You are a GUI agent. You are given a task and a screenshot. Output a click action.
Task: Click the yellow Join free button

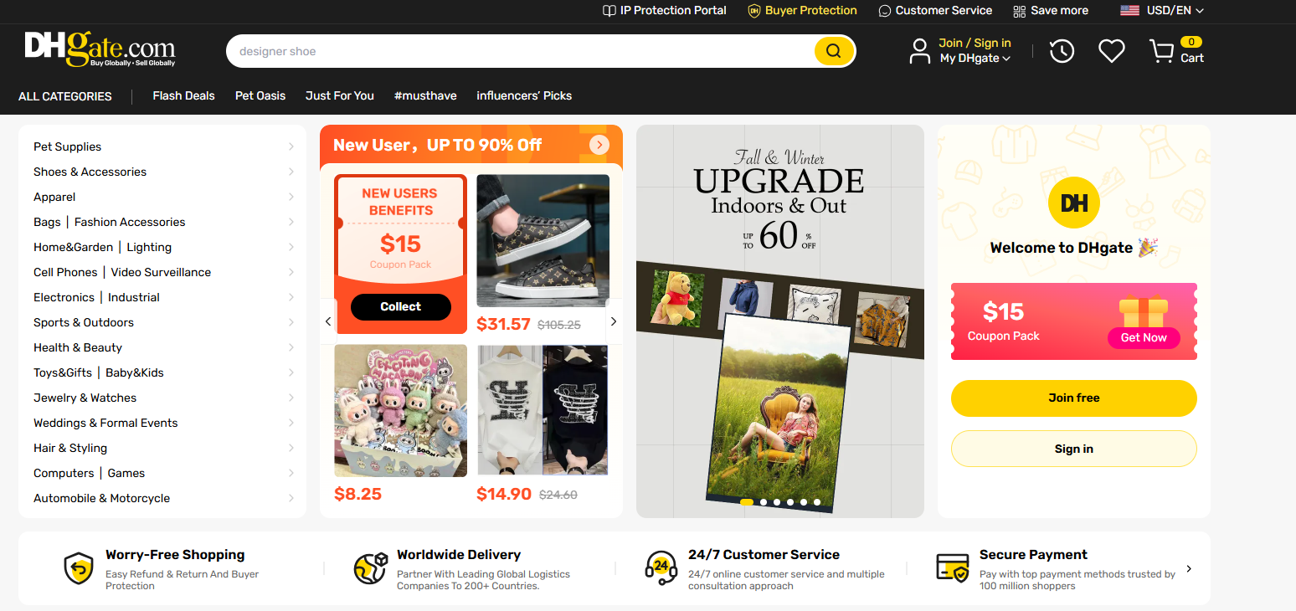point(1073,398)
